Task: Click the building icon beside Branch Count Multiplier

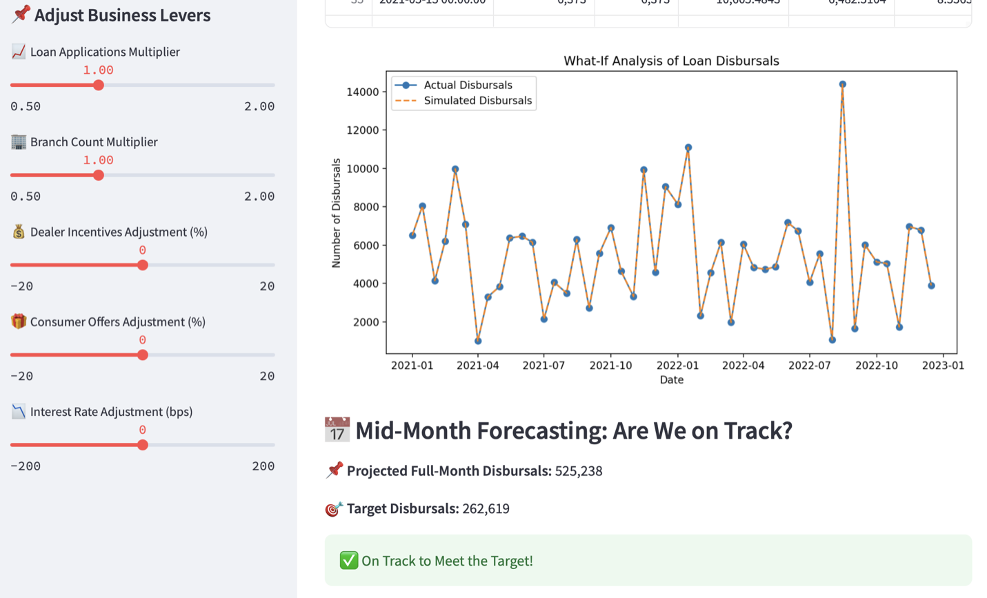Action: [x=19, y=141]
